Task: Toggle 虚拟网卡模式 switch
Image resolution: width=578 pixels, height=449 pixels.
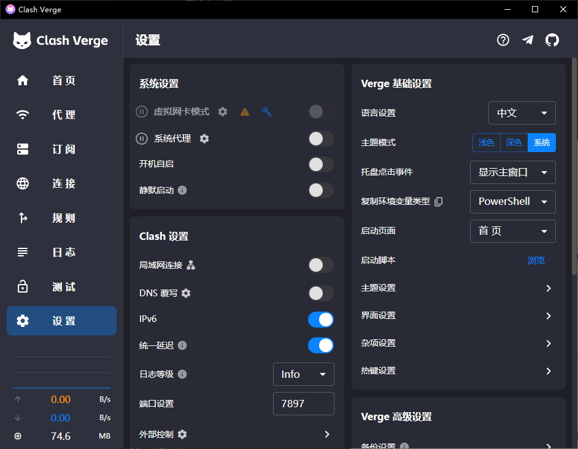Action: click(321, 111)
